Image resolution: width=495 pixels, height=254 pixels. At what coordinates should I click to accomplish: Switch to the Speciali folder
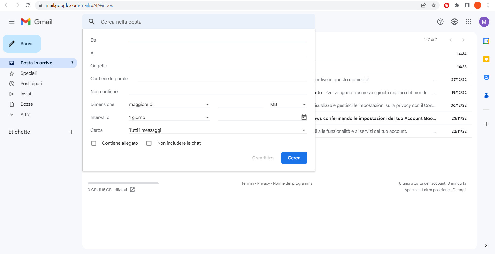point(29,73)
